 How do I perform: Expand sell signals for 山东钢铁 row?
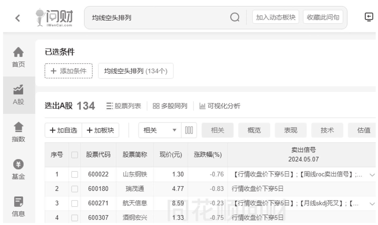372,175
